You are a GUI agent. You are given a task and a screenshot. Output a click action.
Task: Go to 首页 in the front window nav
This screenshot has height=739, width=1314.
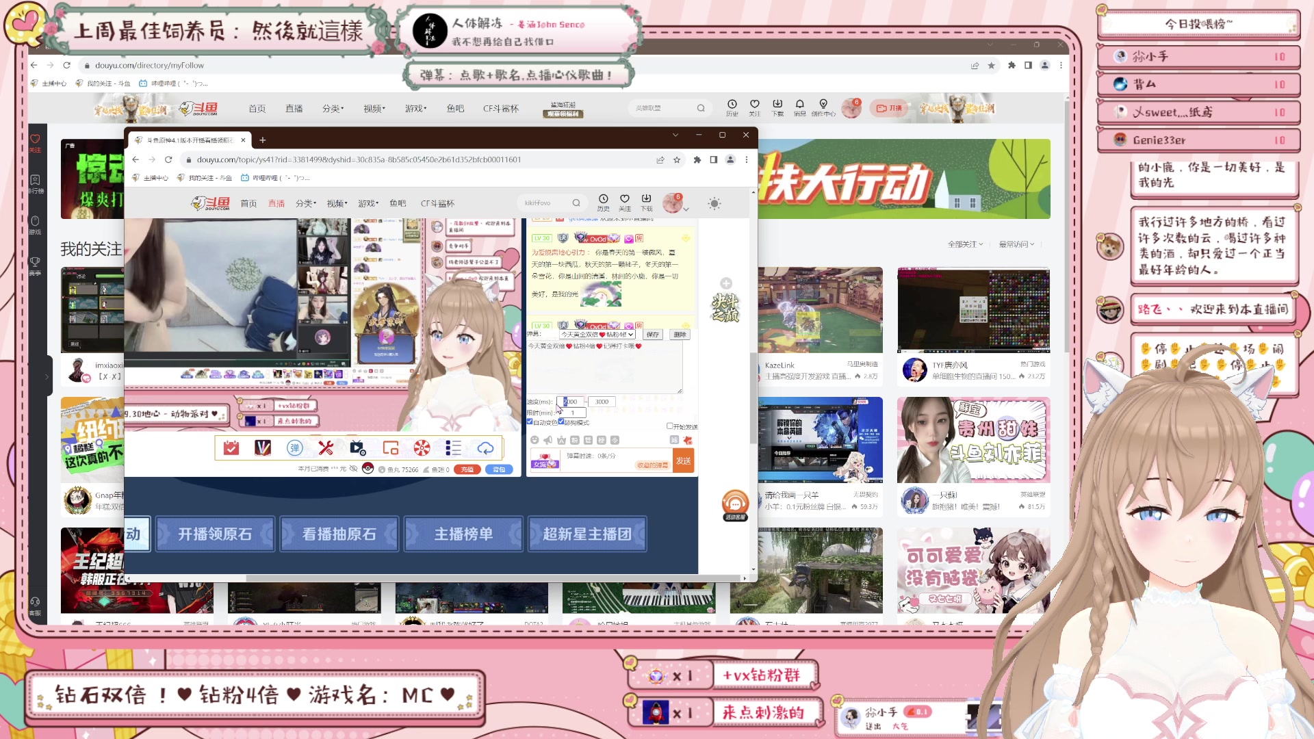[x=248, y=203]
